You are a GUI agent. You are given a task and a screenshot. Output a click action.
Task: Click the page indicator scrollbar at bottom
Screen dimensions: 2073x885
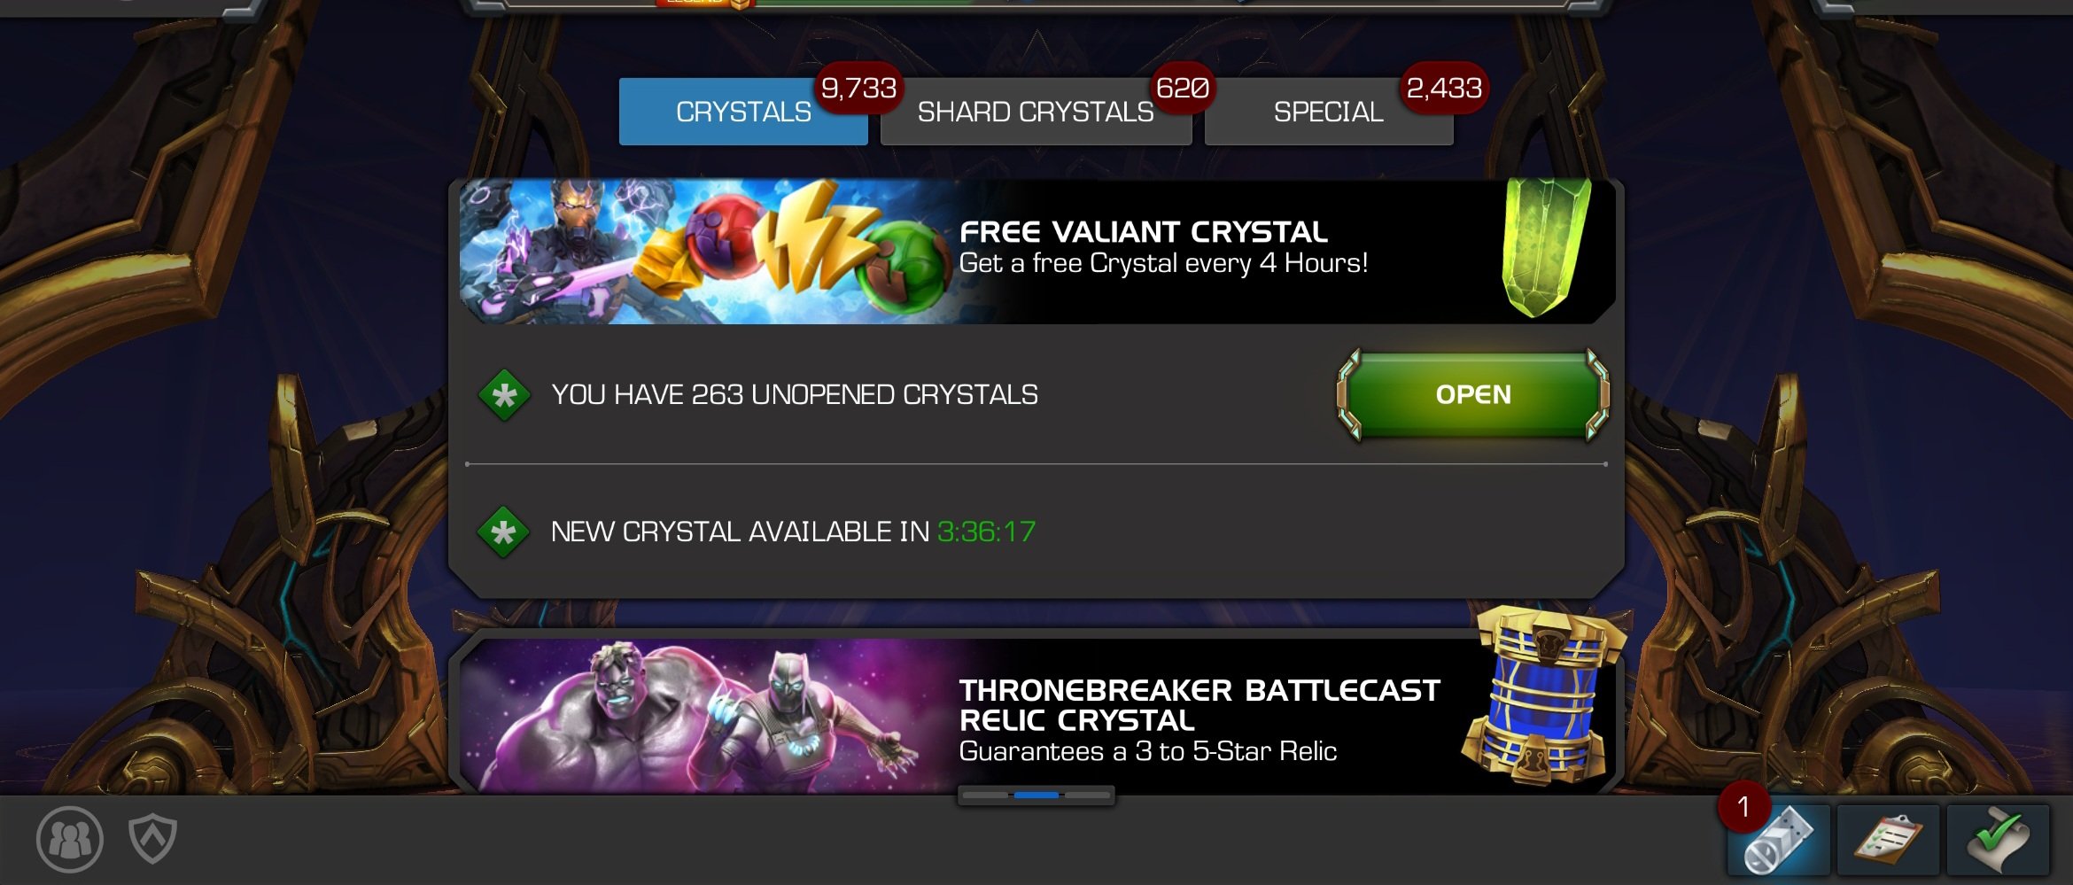coord(1036,796)
